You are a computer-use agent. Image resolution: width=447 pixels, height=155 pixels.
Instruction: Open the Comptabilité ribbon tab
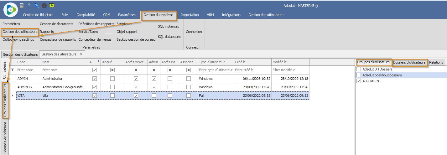point(86,15)
